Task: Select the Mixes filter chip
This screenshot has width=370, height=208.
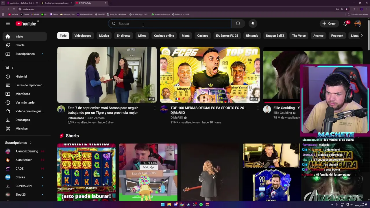Action: [142, 36]
